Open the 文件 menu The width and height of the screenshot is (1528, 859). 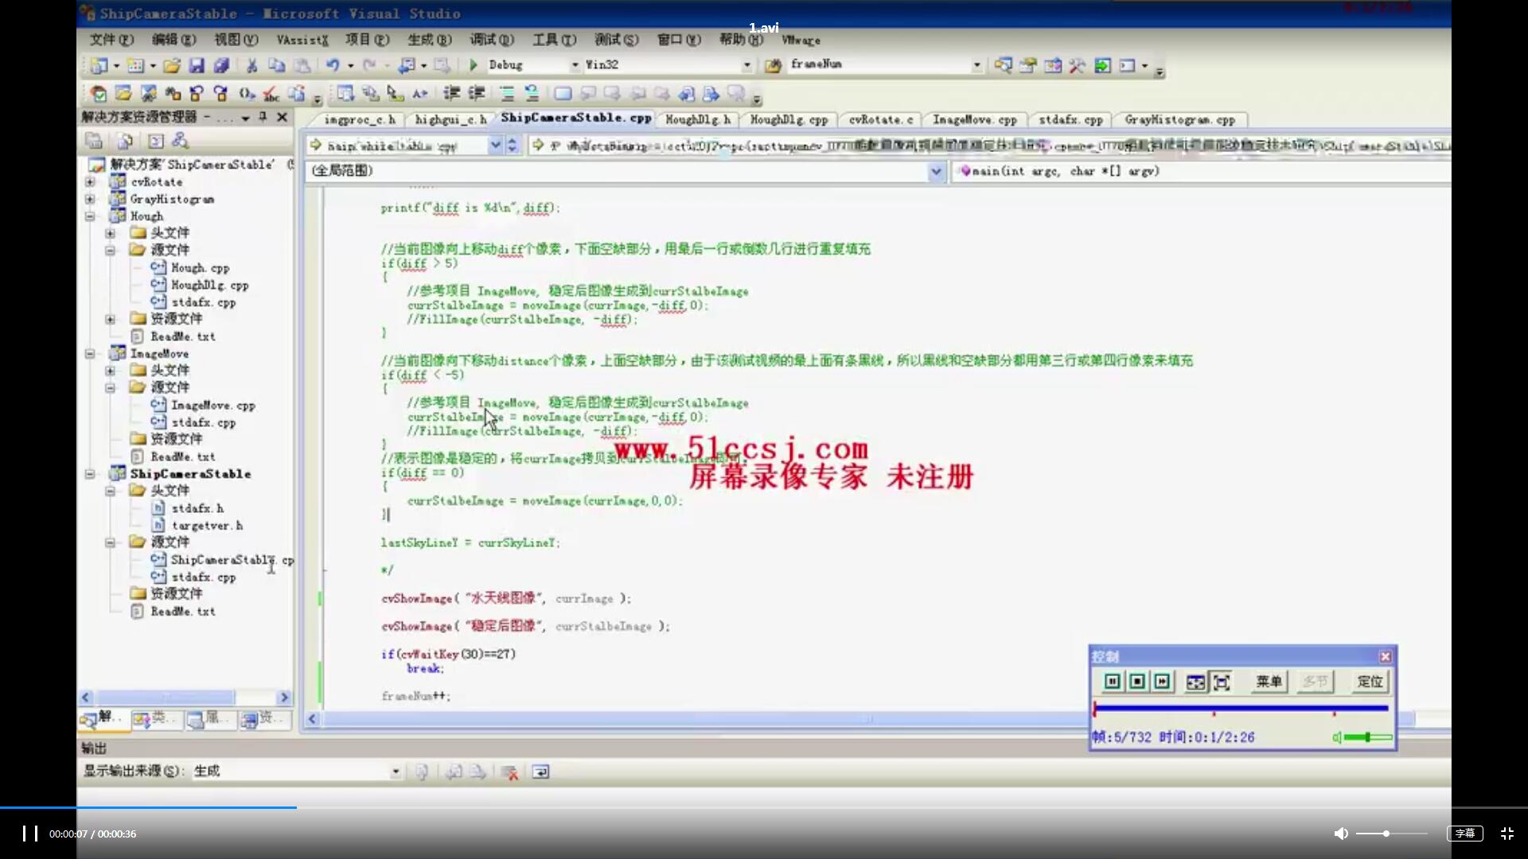pos(111,40)
